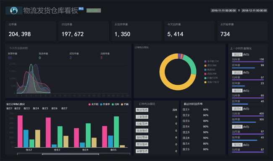Select 货主7 tab in bar chart panel
Viewport: 273px width, 161px height.
point(64,108)
